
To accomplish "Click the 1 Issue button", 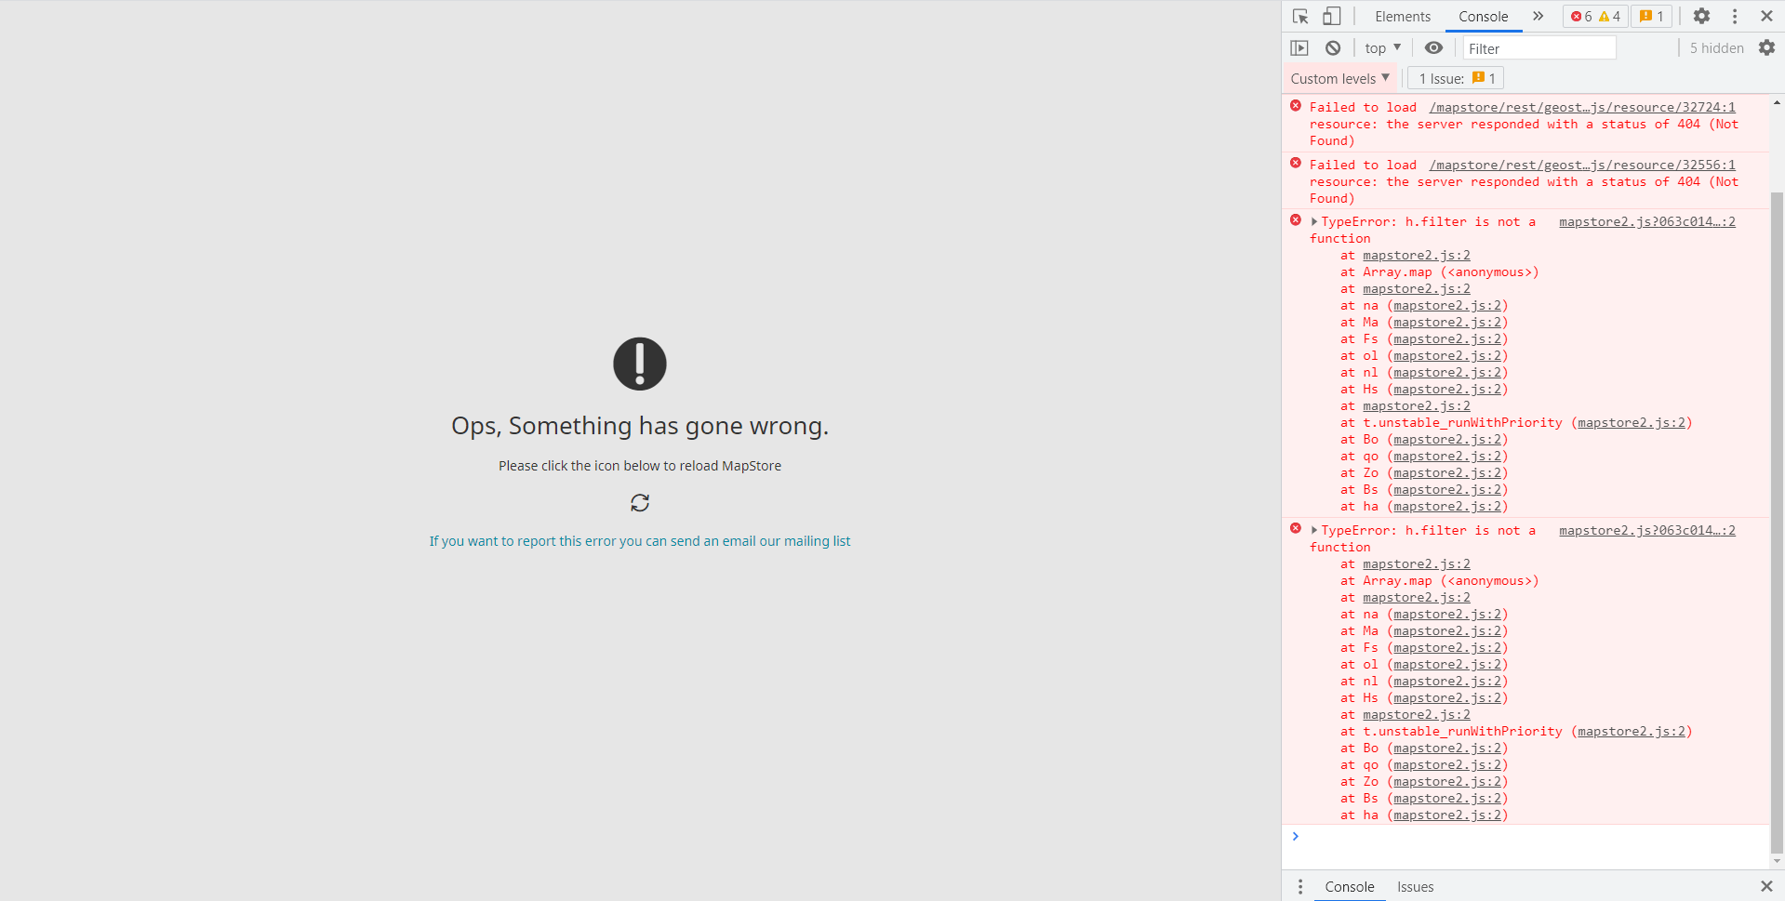I will [1457, 78].
